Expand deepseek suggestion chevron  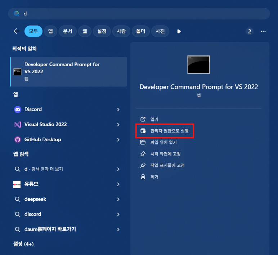[118, 199]
